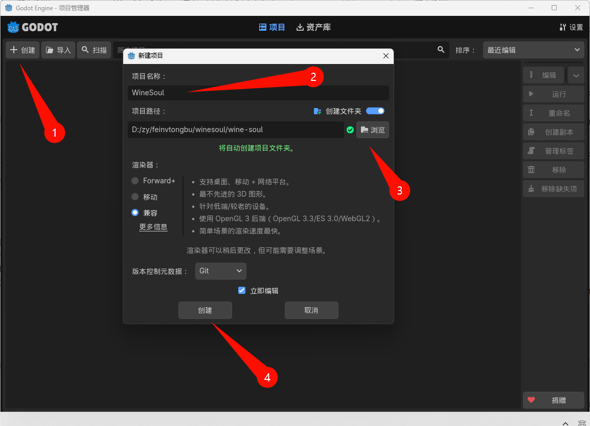Screen dimensions: 590x426
Task: Click the project name field WineSoul
Action: (258, 93)
